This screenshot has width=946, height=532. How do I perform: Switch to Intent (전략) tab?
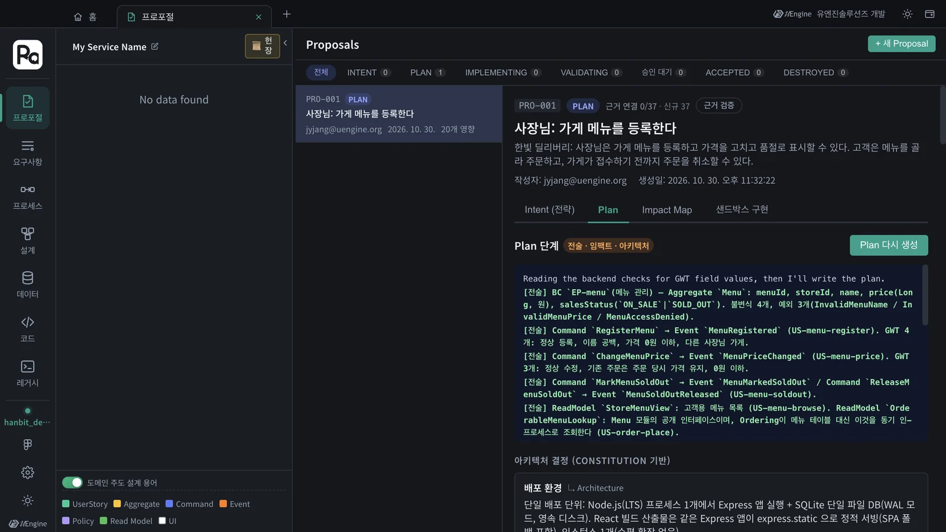click(x=549, y=210)
